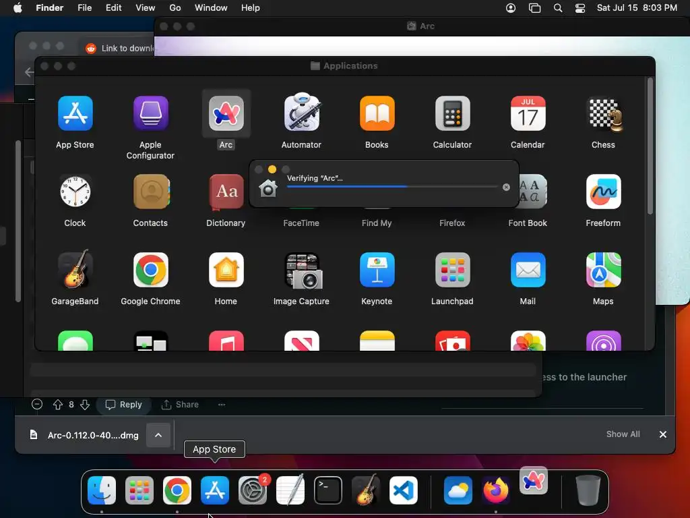
Task: Upvote the Reddit comment
Action: [58, 405]
